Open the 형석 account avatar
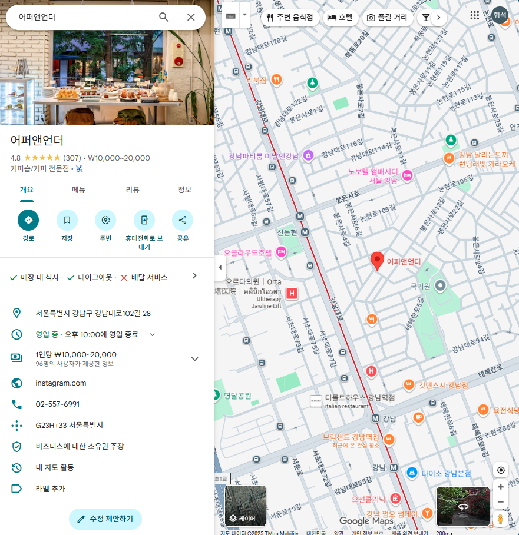Screen dimensions: 519x535 [500, 15]
